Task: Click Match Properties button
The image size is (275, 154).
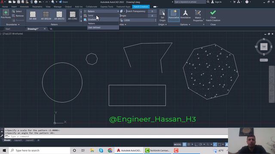Action: [x=198, y=16]
